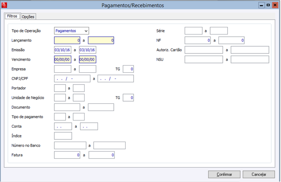Focus the Índice input field
The height and width of the screenshot is (182, 281).
[63, 136]
